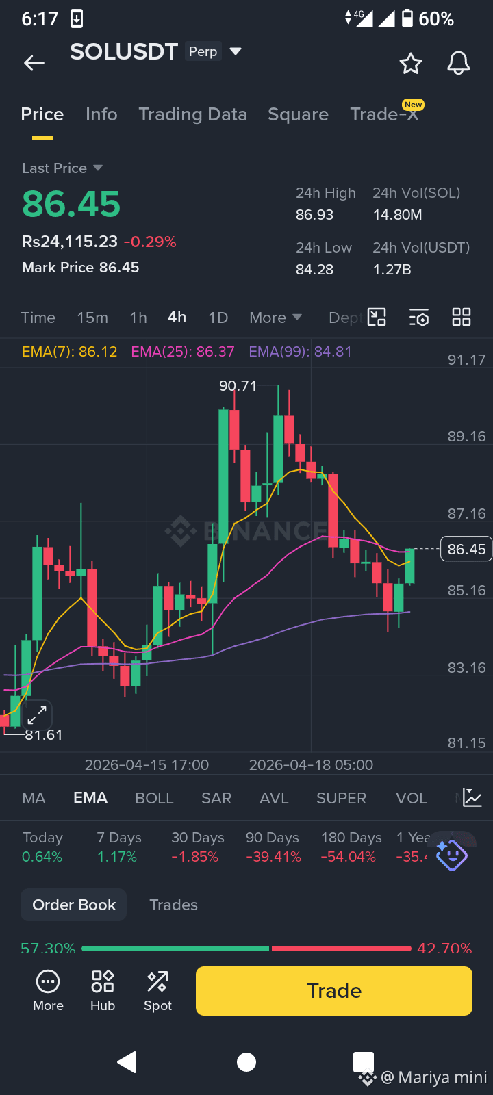Open the Square tab
The height and width of the screenshot is (1095, 493).
299,114
